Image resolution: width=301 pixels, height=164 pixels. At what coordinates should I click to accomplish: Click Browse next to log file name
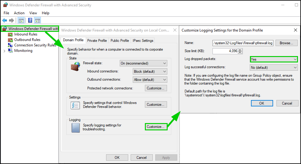tap(286, 43)
